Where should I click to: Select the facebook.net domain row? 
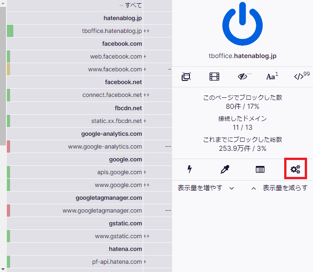tap(89, 82)
